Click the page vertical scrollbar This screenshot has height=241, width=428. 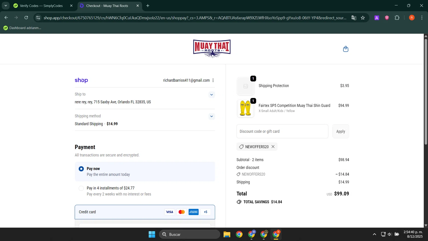coord(426,91)
